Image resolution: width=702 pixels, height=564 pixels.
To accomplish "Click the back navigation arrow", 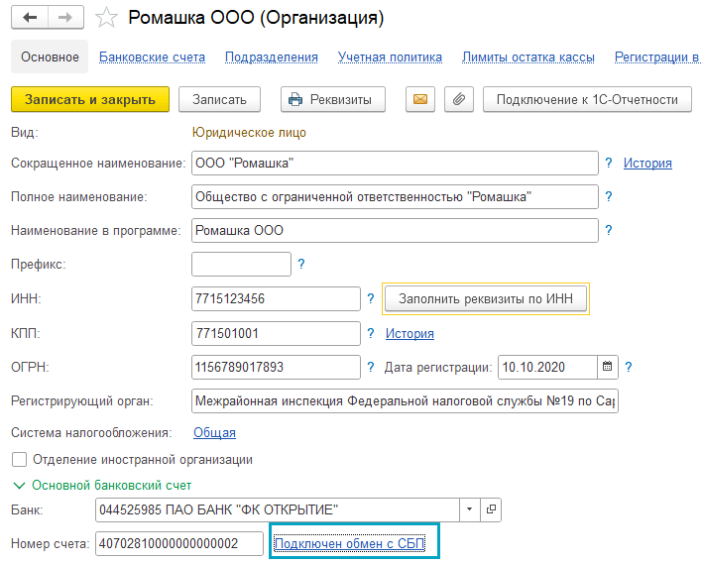I will click(x=30, y=18).
